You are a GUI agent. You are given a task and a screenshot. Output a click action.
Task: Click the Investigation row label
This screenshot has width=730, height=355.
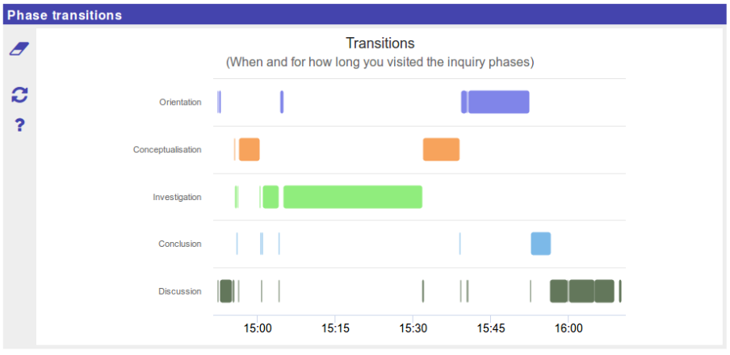click(x=177, y=197)
